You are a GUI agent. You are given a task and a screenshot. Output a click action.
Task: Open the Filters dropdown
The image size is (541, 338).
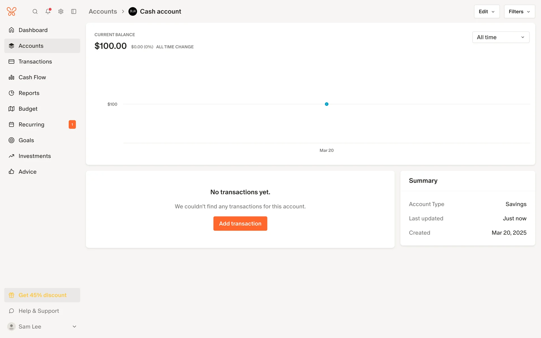click(x=519, y=12)
